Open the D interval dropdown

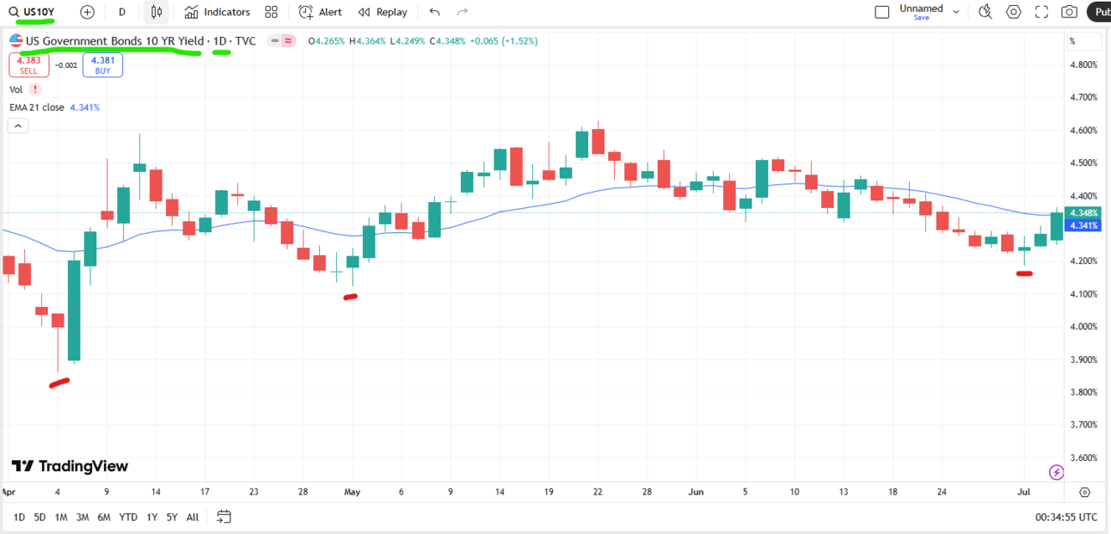point(122,12)
